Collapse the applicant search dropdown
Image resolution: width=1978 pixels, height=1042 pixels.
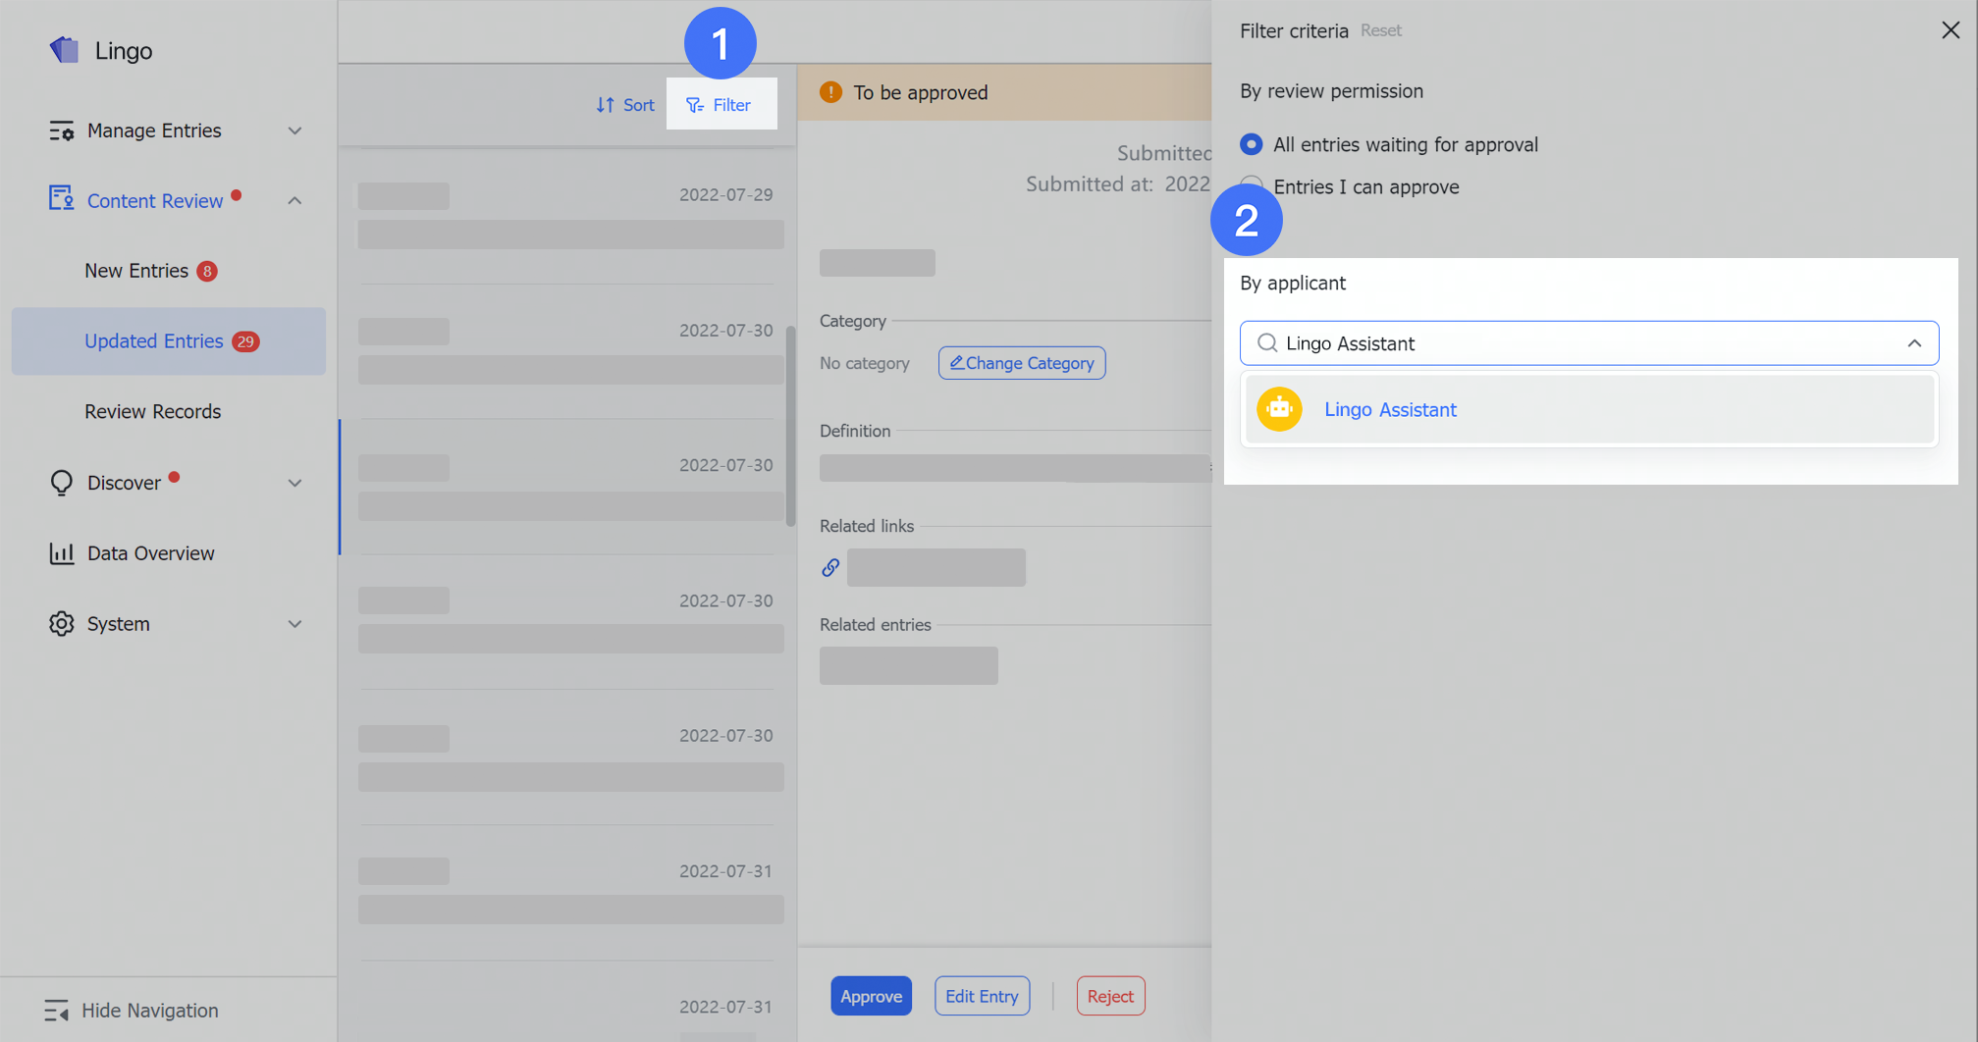tap(1913, 343)
